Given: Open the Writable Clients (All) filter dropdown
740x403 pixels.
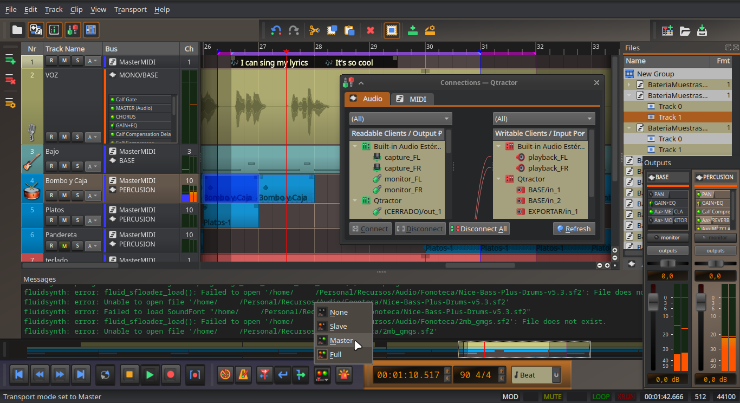Looking at the screenshot, I should tap(544, 119).
